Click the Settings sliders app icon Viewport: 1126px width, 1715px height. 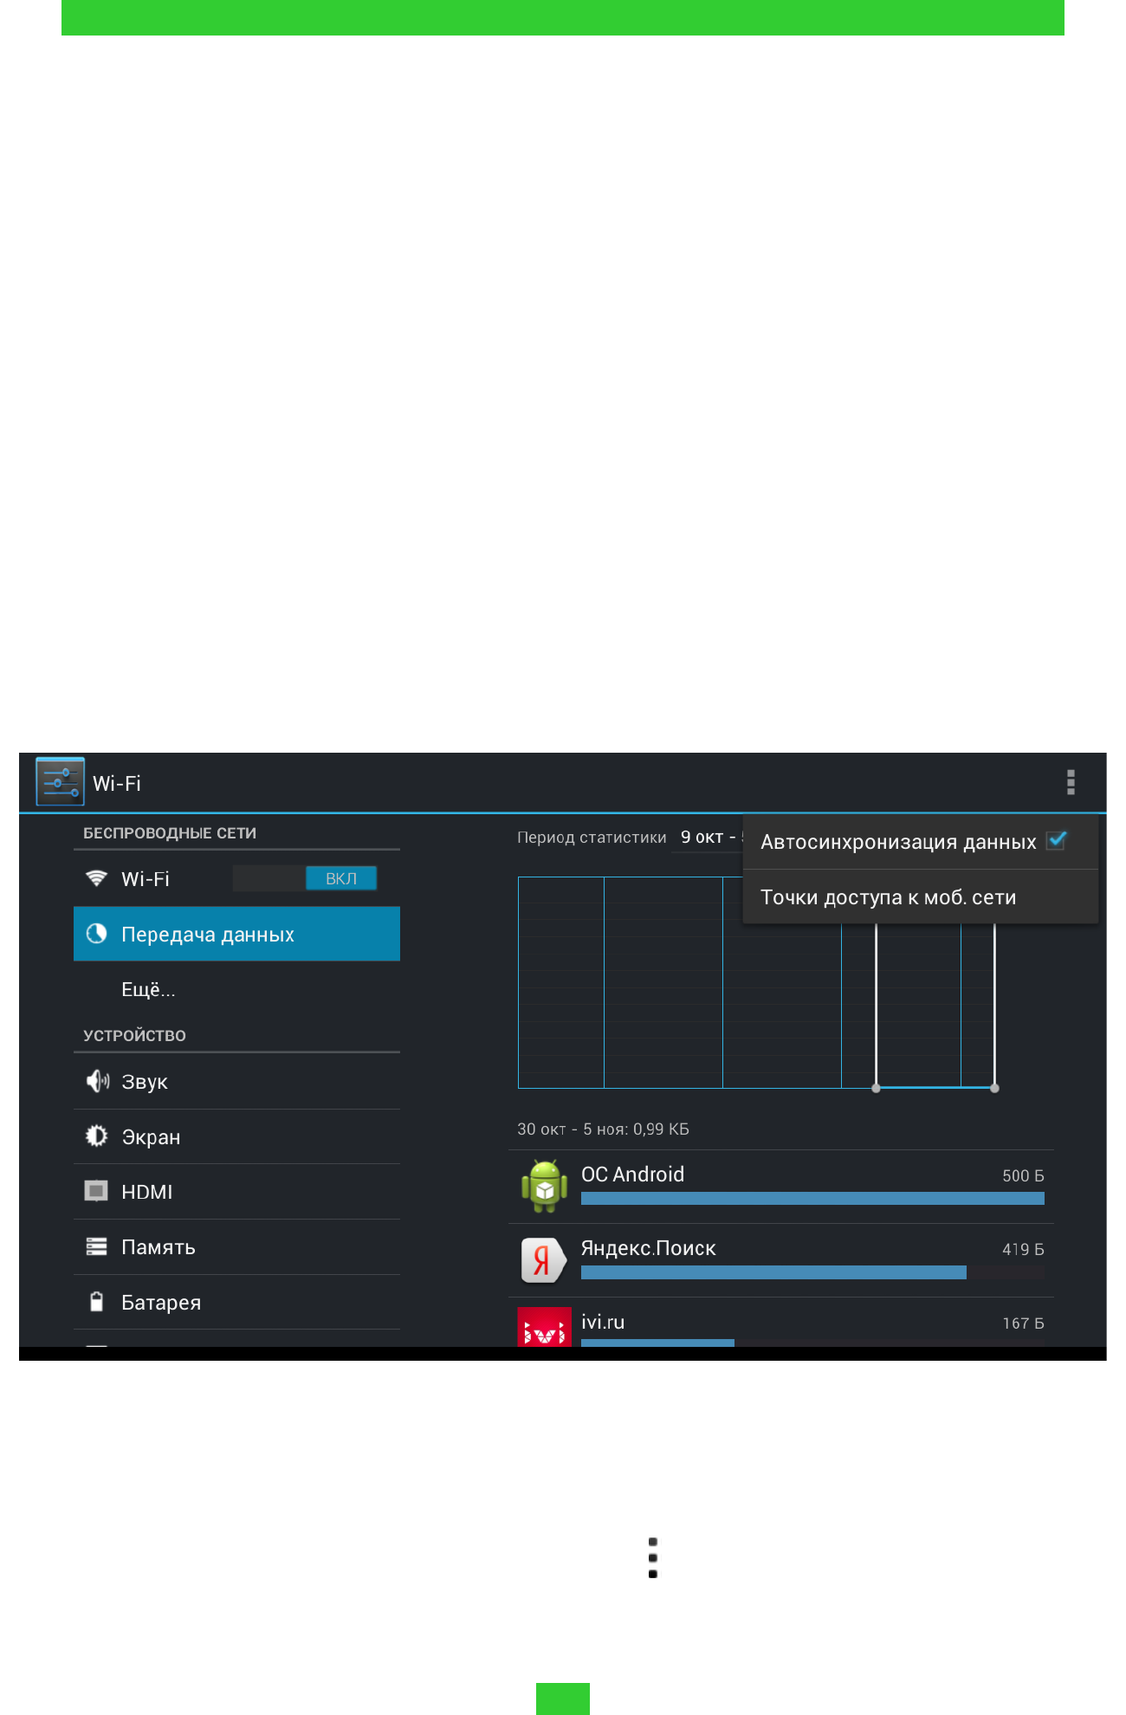[x=60, y=781]
